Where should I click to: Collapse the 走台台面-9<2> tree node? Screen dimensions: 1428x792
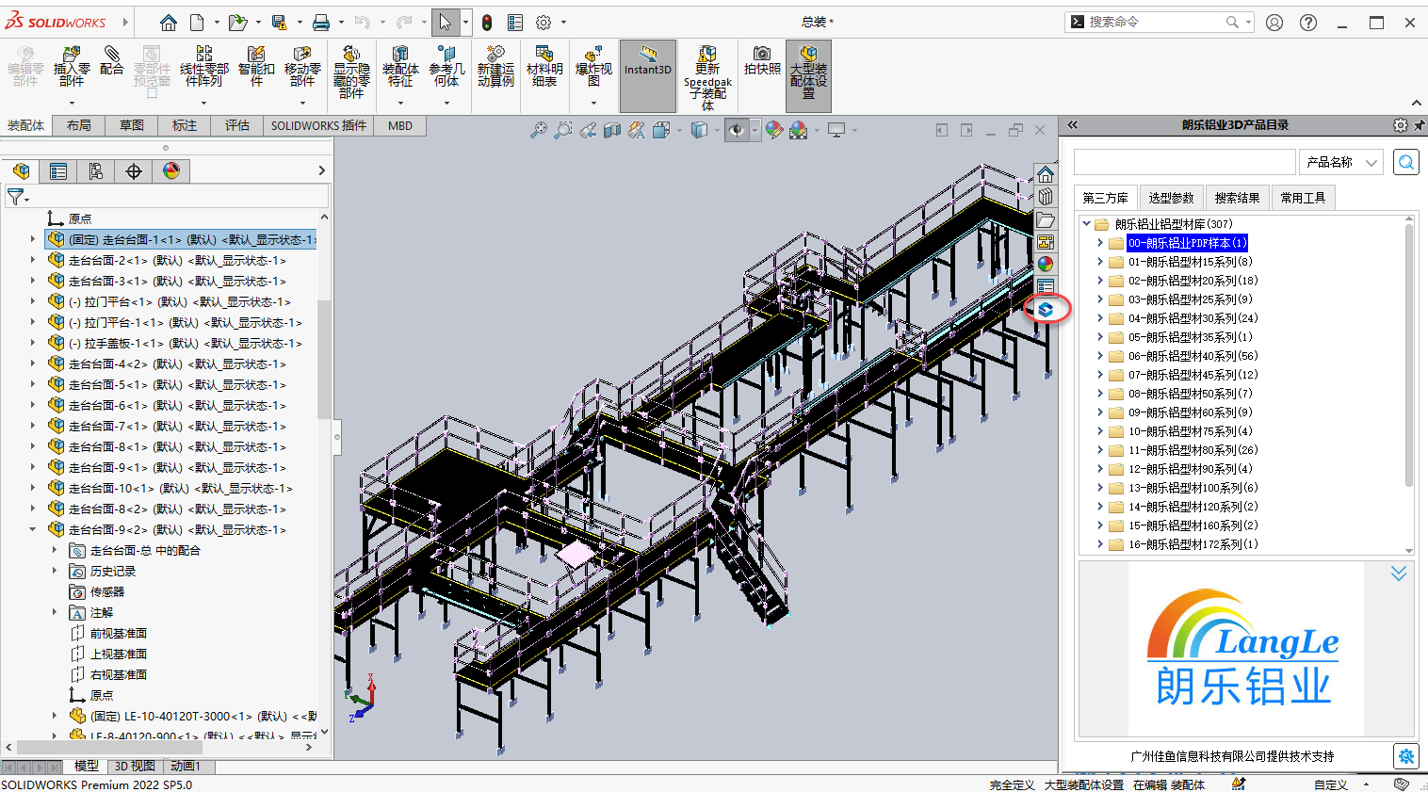33,529
